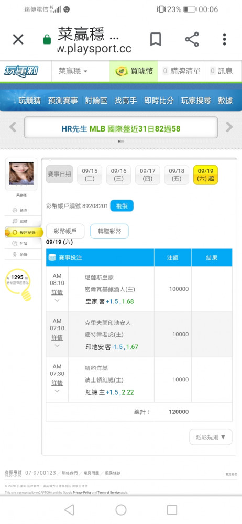Select the 紅襪 主 +1.5, 2.22 bet text
This screenshot has height=524, width=242.
(x=109, y=392)
